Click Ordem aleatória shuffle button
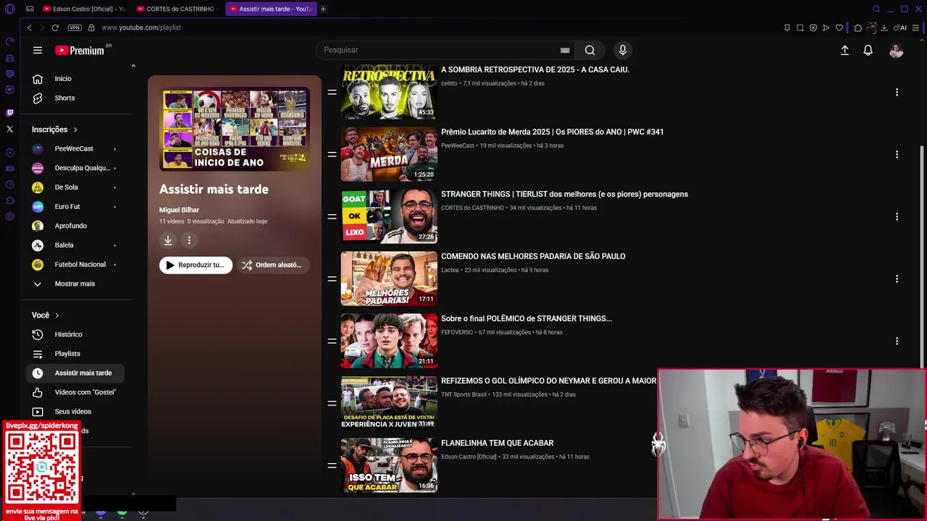 tap(272, 265)
